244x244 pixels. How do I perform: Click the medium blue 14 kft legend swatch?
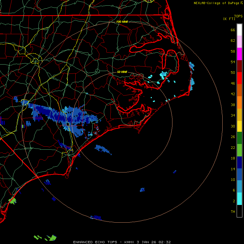239,174
